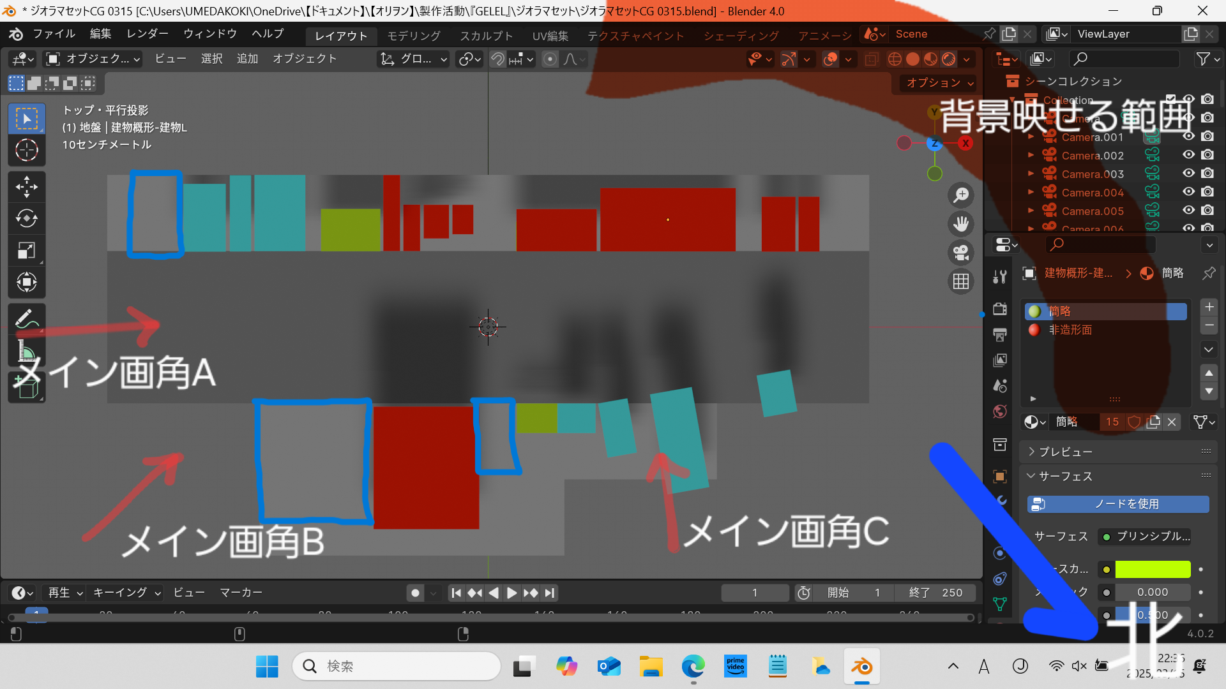This screenshot has width=1226, height=689.
Task: Activate the Scale tool
Action: [x=26, y=250]
